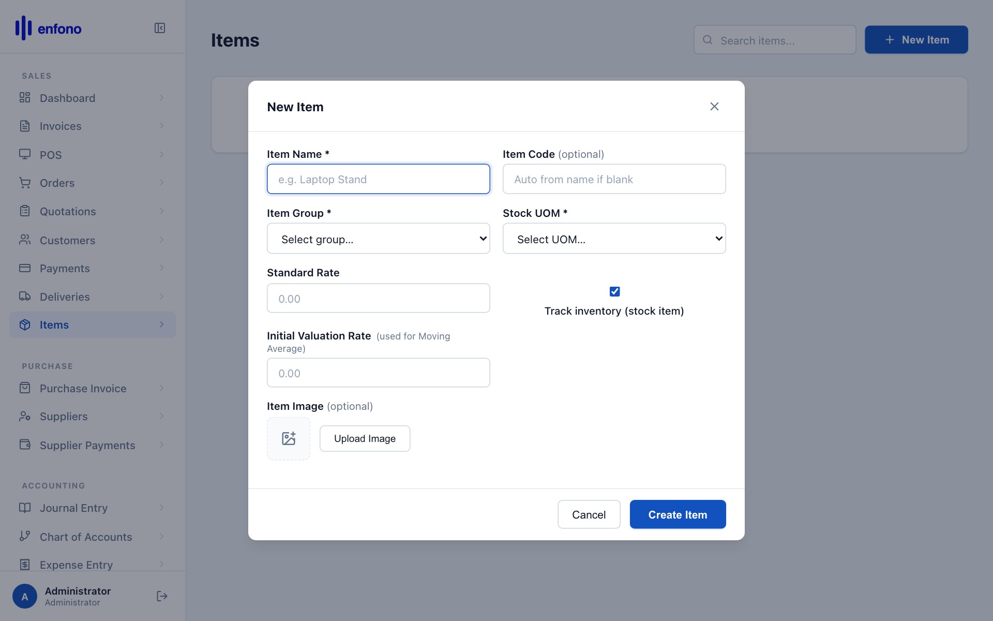Click the Create Item button
993x621 pixels.
pyautogui.click(x=678, y=514)
